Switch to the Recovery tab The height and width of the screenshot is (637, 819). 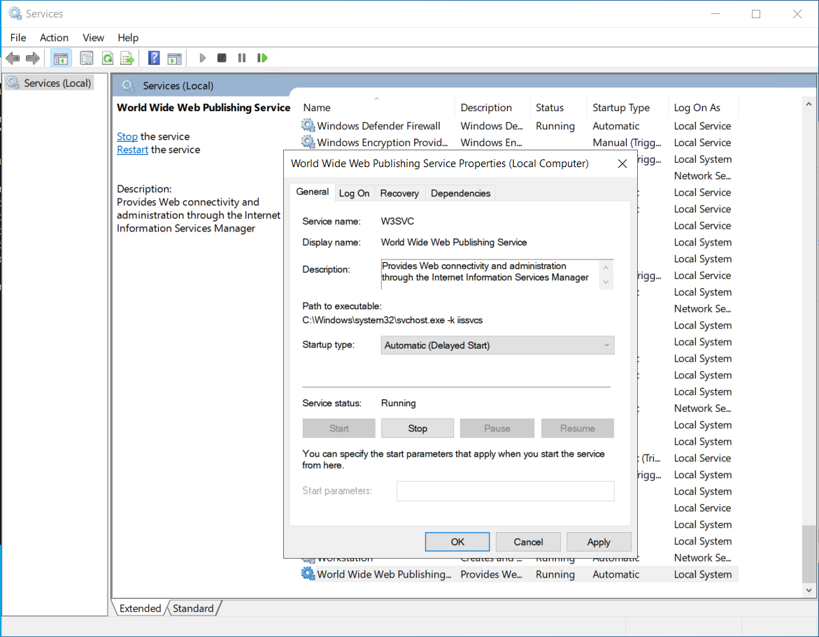399,193
